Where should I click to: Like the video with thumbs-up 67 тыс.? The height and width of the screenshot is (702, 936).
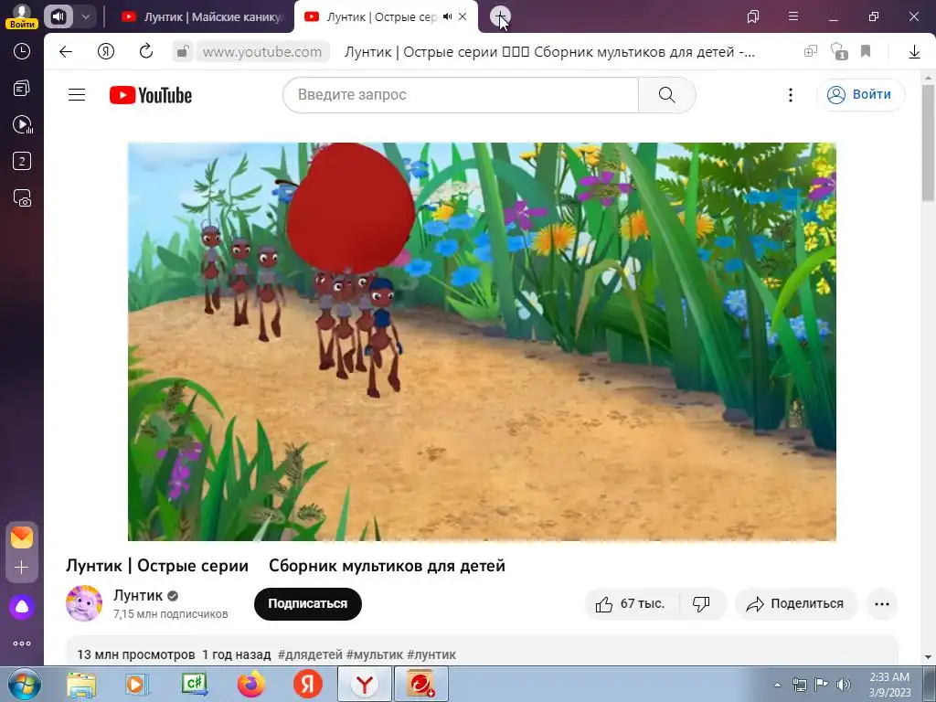(x=630, y=604)
